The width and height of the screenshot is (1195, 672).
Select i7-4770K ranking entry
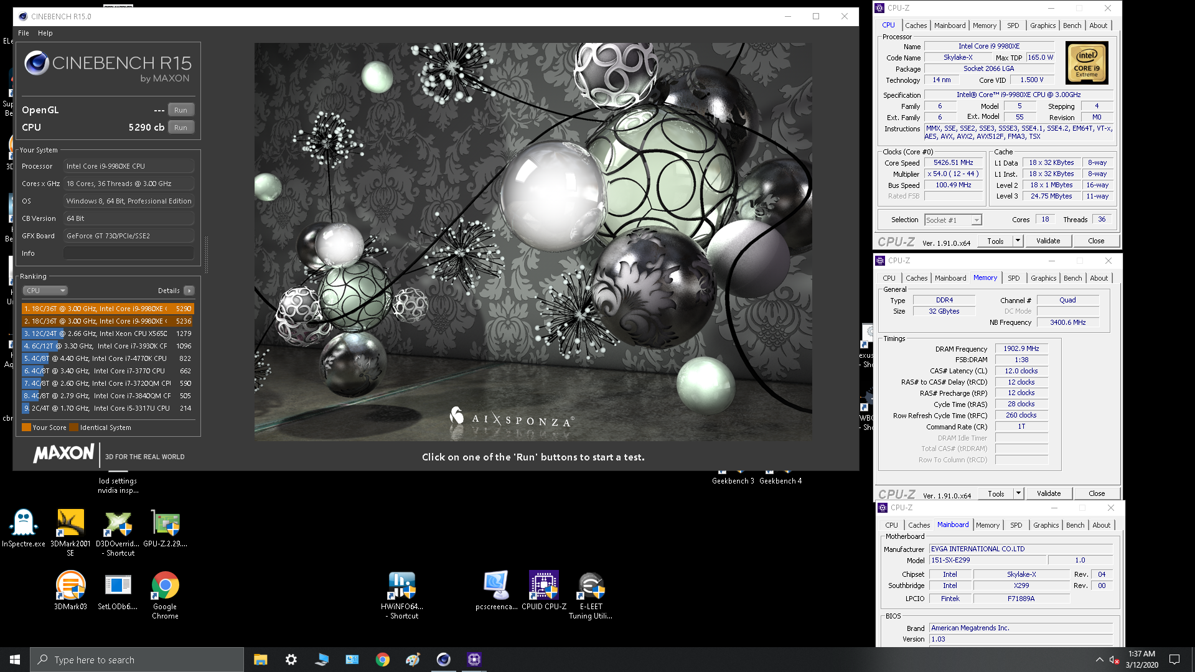tap(108, 358)
